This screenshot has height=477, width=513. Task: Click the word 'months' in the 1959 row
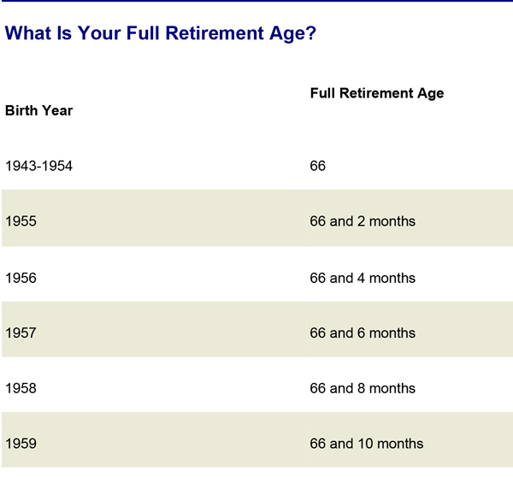(400, 444)
